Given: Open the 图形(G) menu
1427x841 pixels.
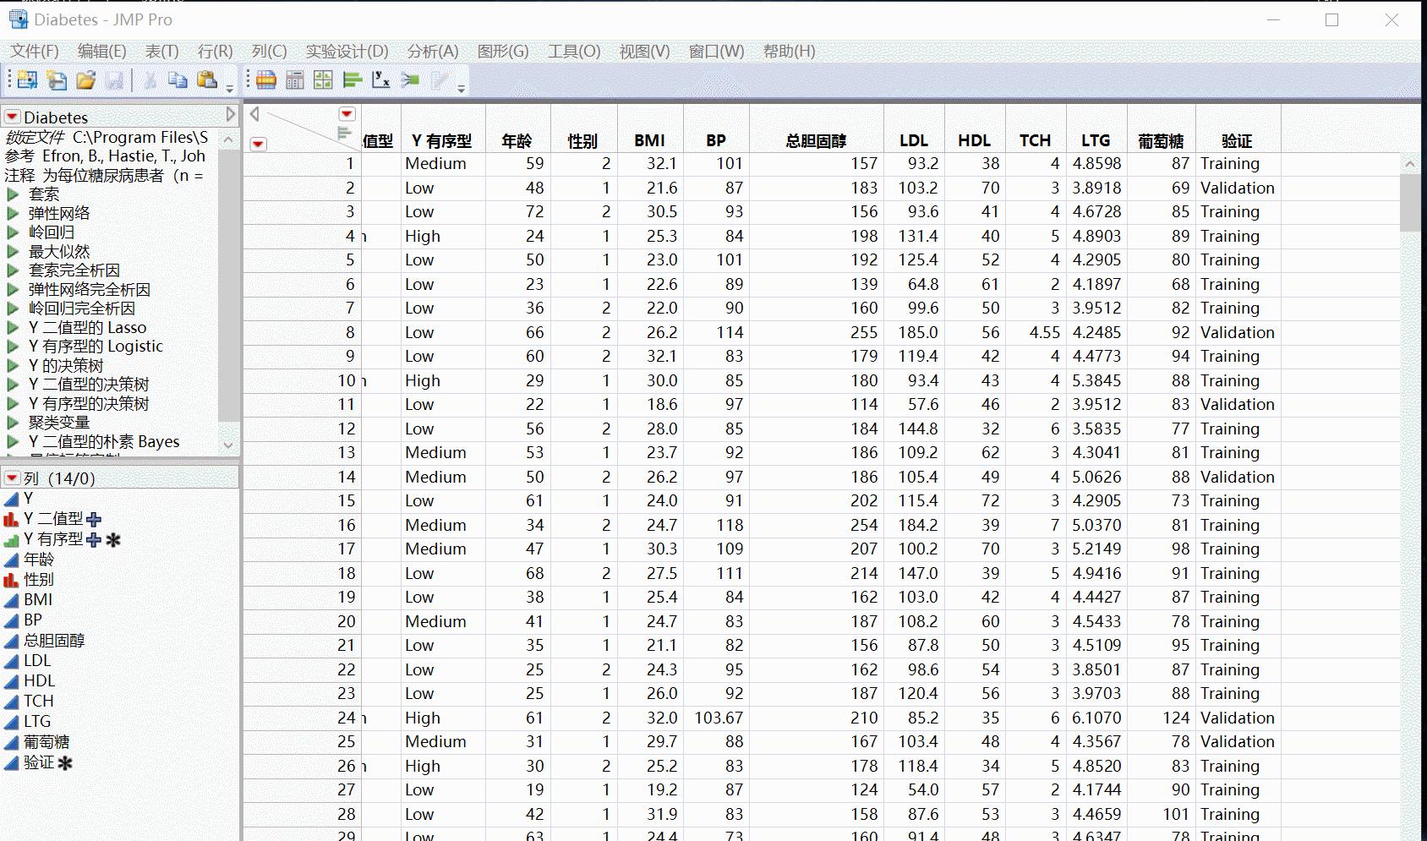Looking at the screenshot, I should coord(502,52).
